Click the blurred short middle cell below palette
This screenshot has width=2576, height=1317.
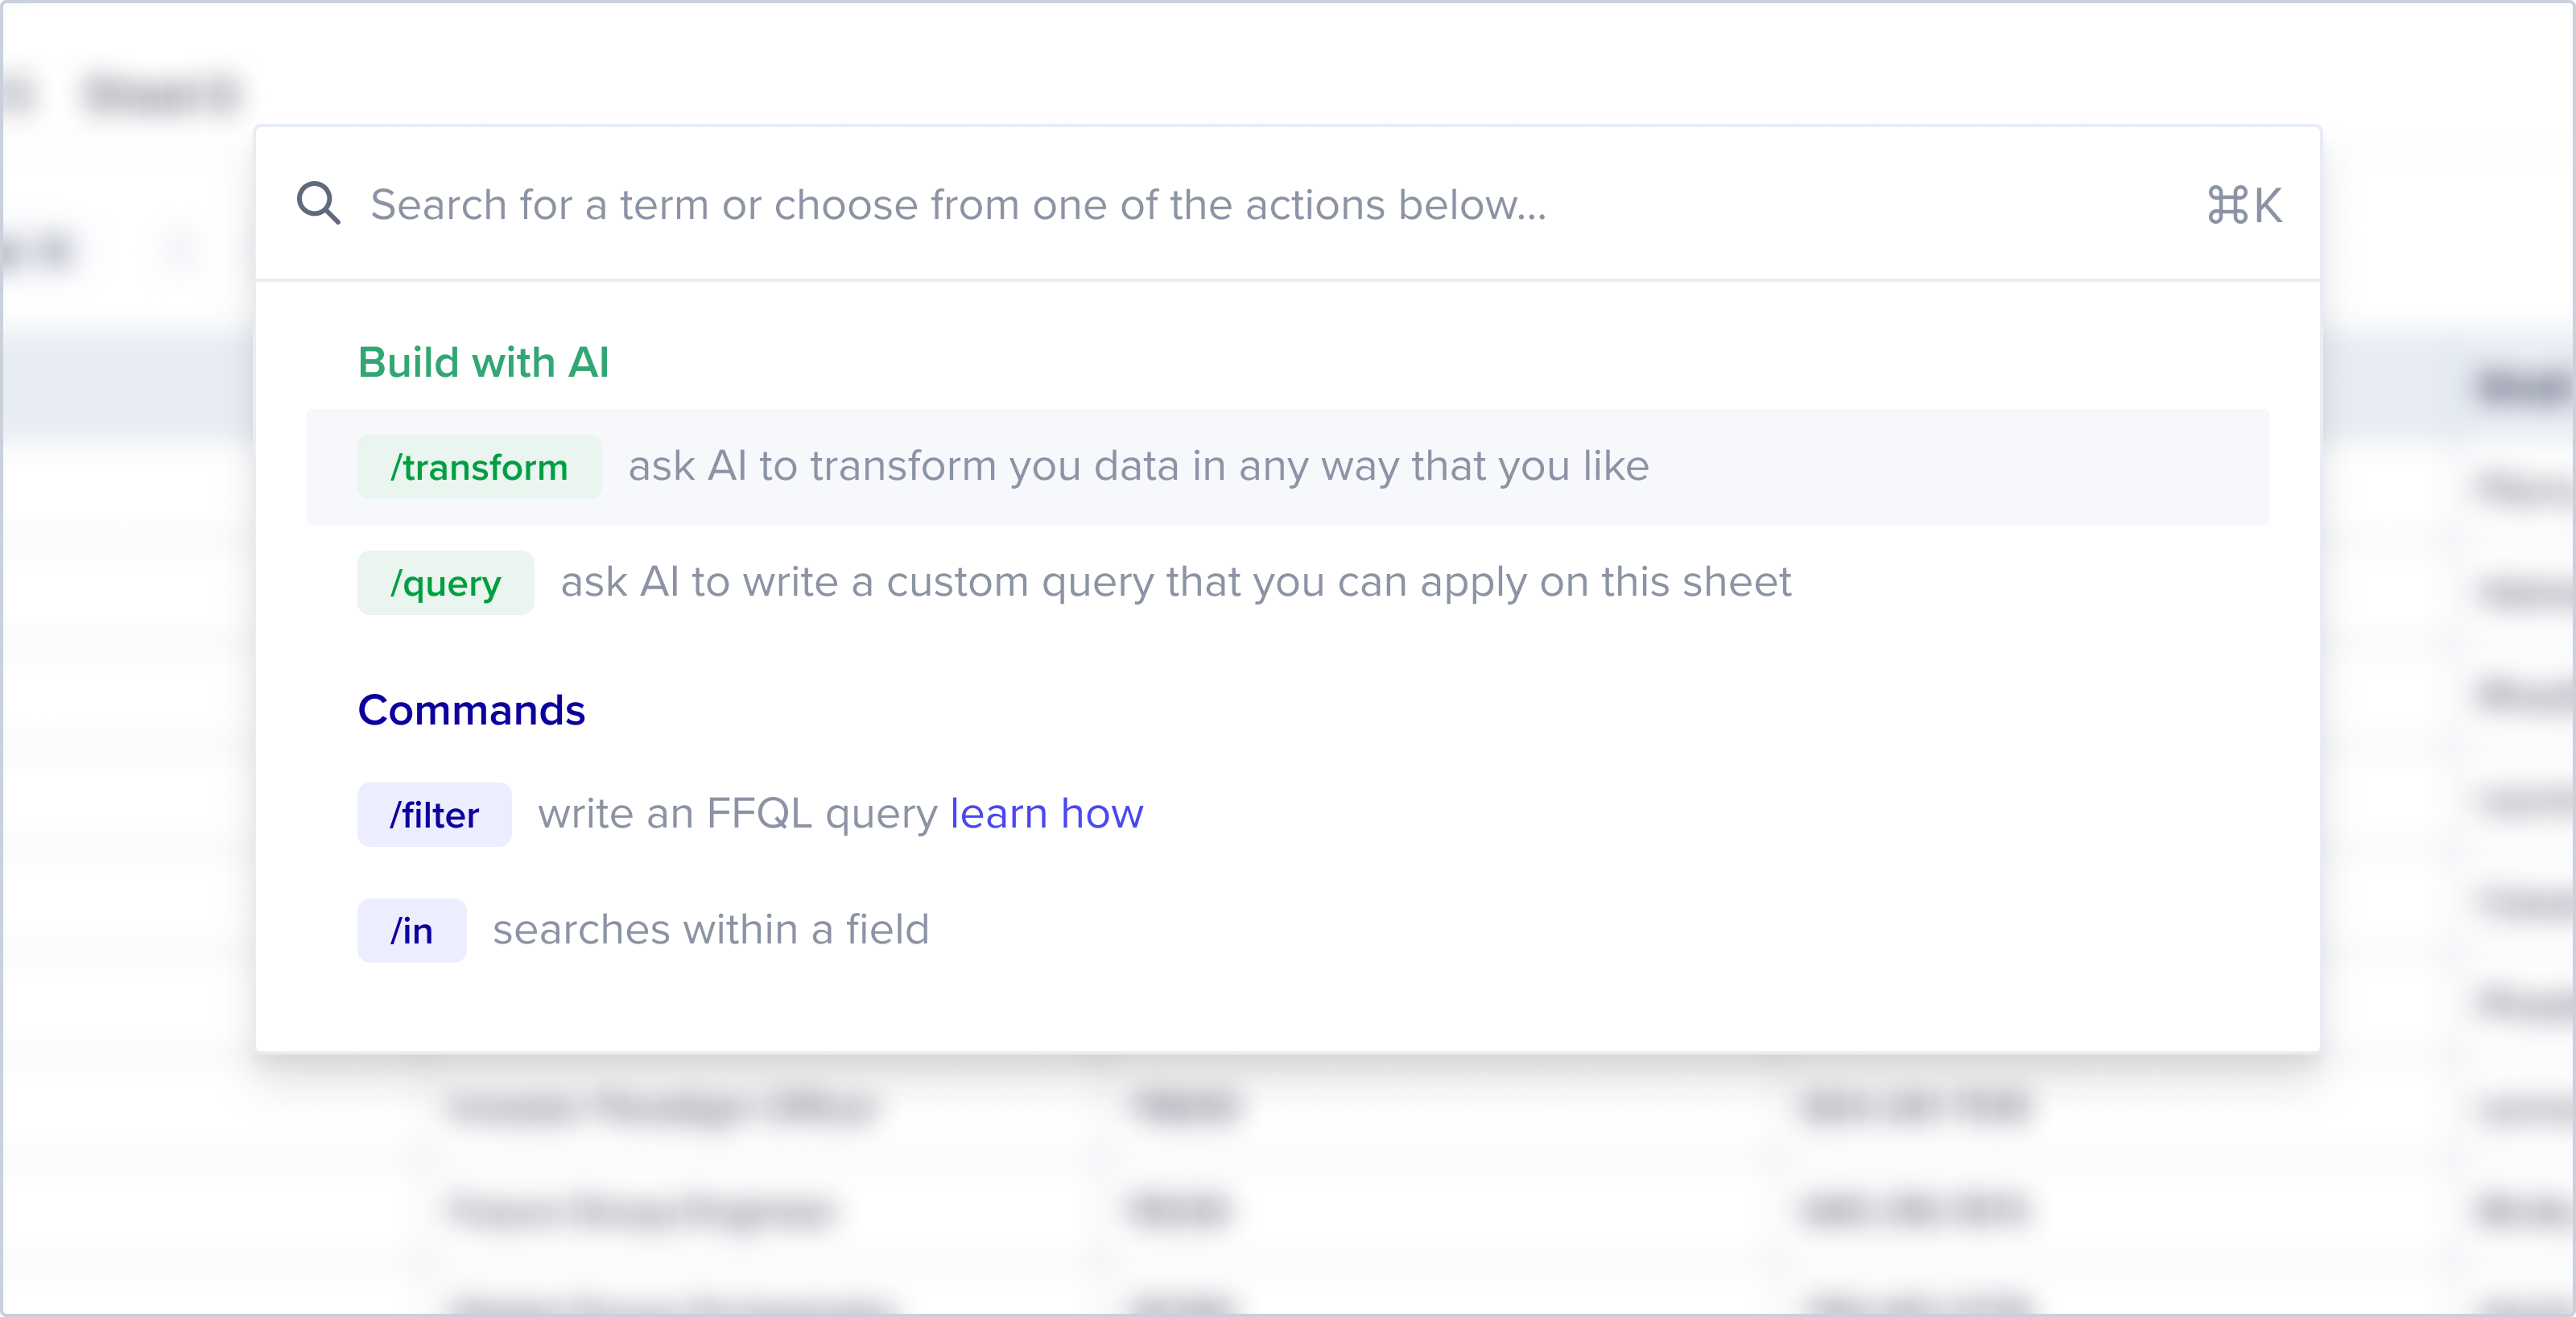point(1185,1107)
